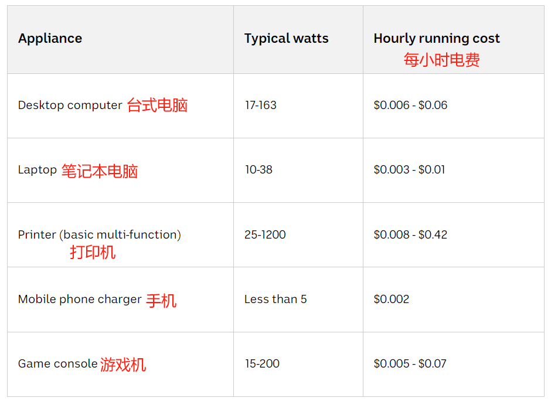Click the Game console row label
Screen dimensions: 551x408
click(x=57, y=363)
